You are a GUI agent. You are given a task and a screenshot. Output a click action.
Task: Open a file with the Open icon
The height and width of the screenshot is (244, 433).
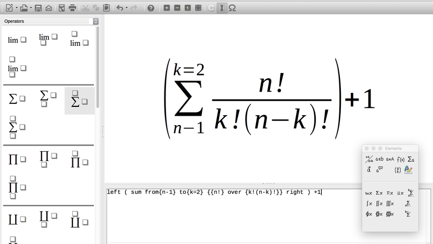coord(24,8)
